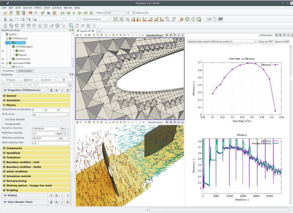
Task: Switch to the Information tab
Action: (25, 71)
